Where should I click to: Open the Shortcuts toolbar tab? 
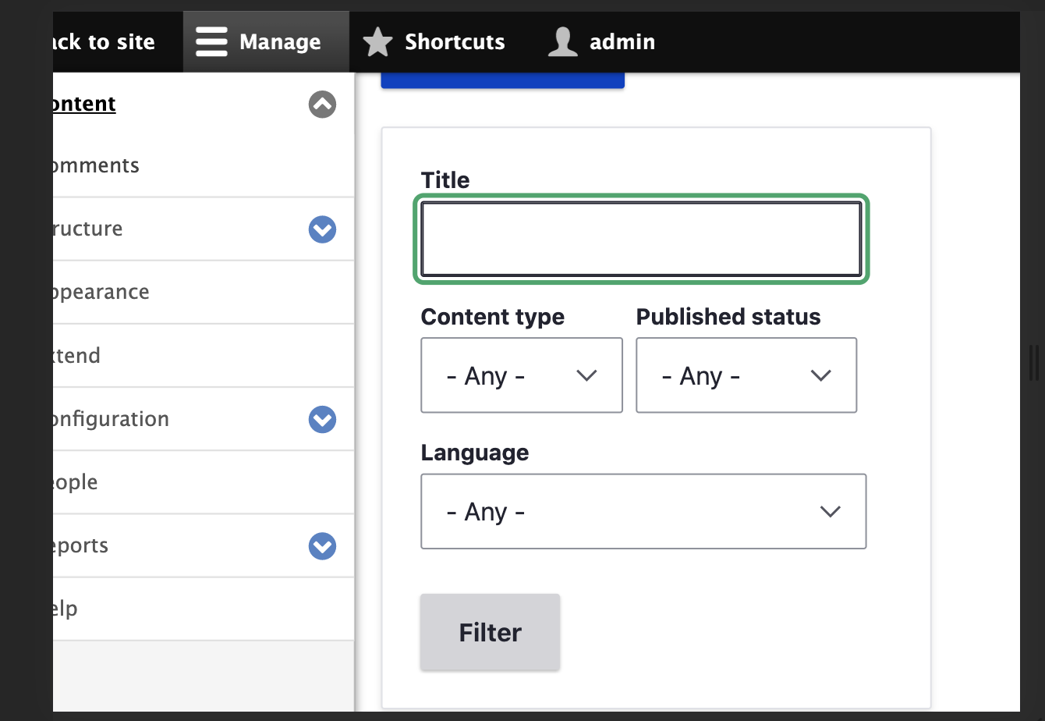434,42
